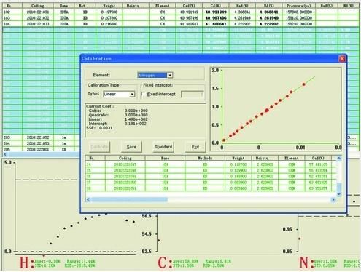361x272 pixels.
Task: Select row 203 in main results table
Action: click(x=42, y=137)
